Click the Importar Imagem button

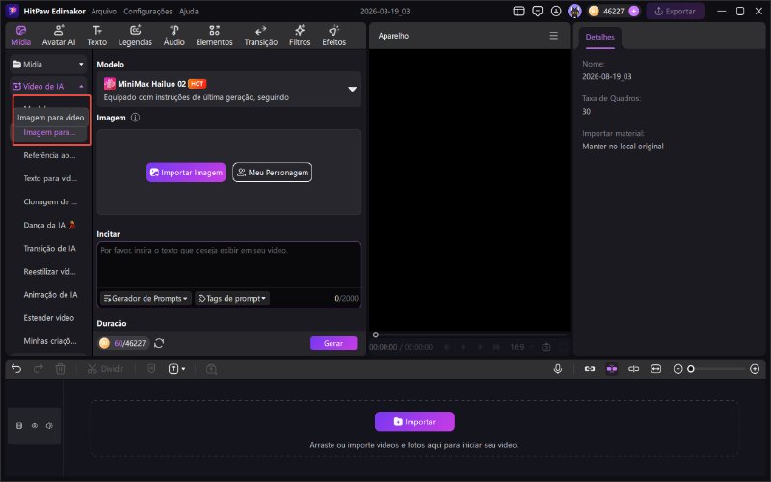186,173
